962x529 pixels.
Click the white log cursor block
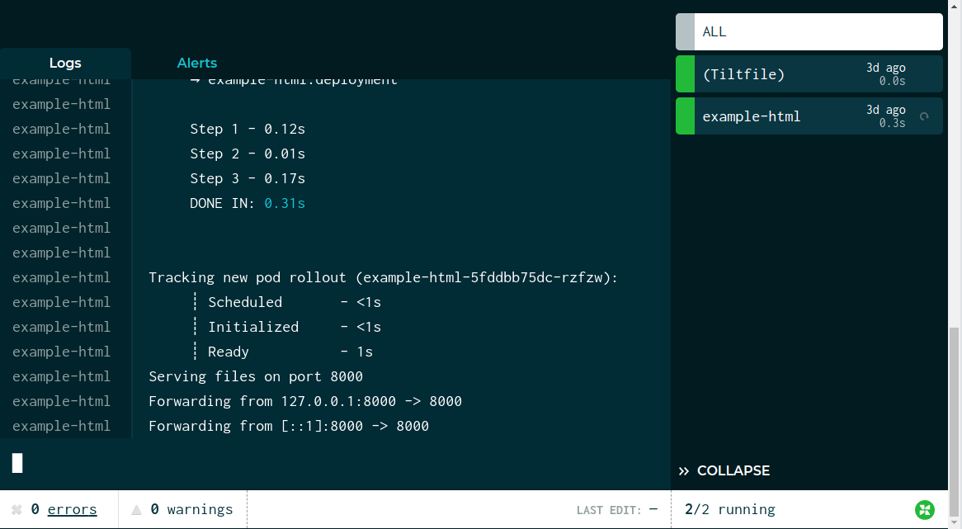pos(17,463)
